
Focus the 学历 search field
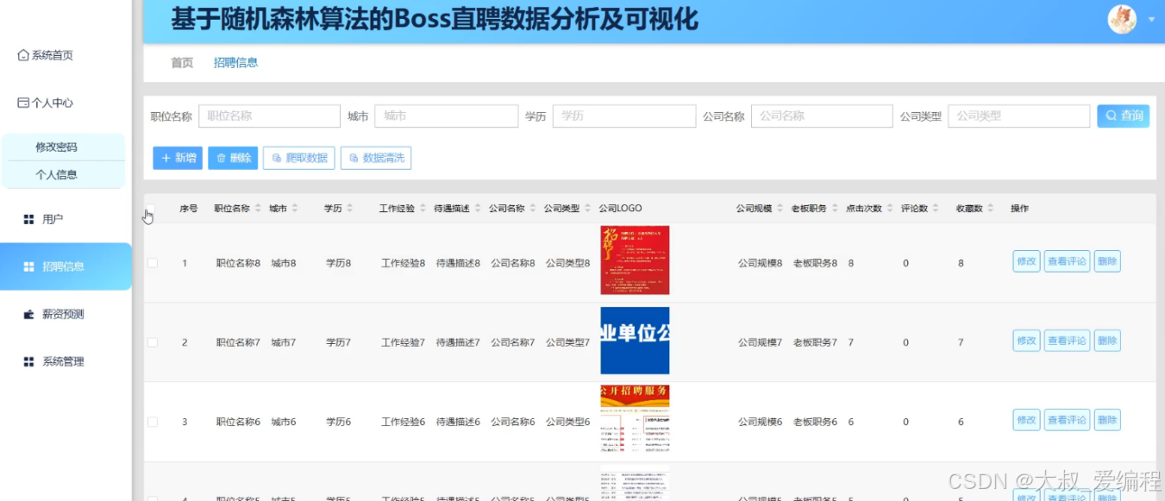pyautogui.click(x=624, y=116)
